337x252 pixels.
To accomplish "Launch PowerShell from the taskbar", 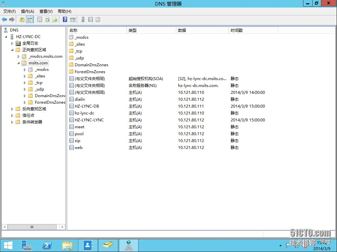I will (x=47, y=245).
